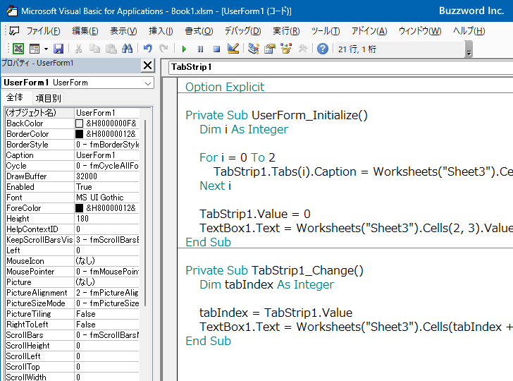This screenshot has width=513, height=381.
Task: Click the Cut scissors icon
Action: click(78, 49)
